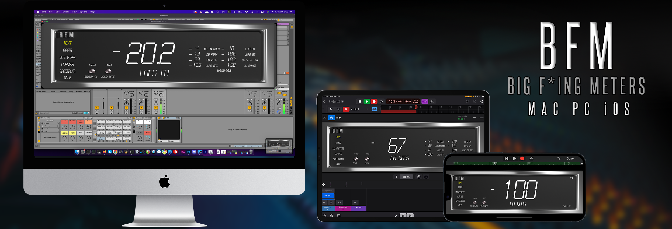Toggle BFM plugin power button on iPad
Image resolution: width=672 pixels, height=229 pixels.
[x=331, y=118]
